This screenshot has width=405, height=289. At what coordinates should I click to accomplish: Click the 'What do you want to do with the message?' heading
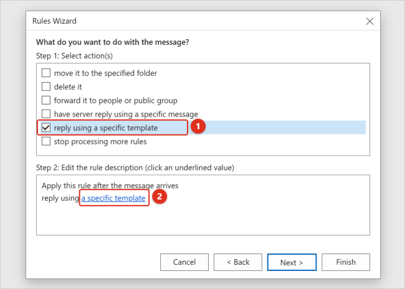coord(113,42)
